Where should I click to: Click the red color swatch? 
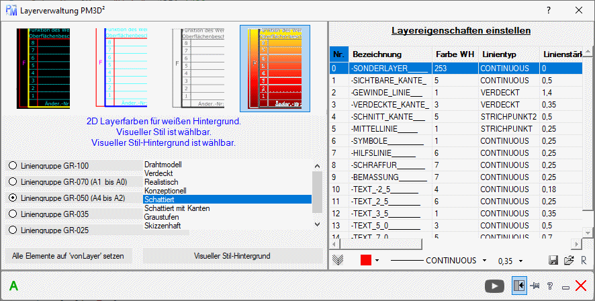click(x=366, y=260)
